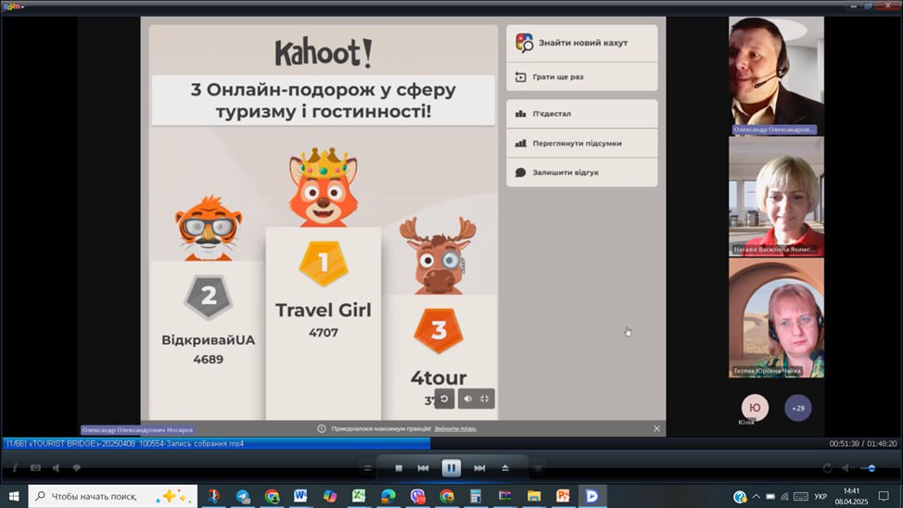Click the help question mark tray icon

pos(740,497)
